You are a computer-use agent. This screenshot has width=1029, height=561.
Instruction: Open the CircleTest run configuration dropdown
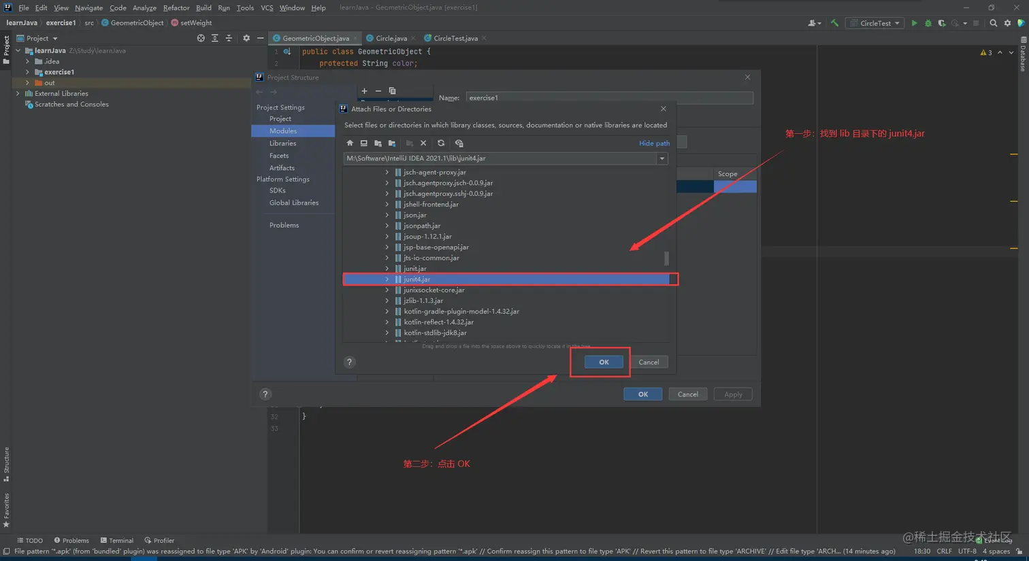(x=875, y=23)
